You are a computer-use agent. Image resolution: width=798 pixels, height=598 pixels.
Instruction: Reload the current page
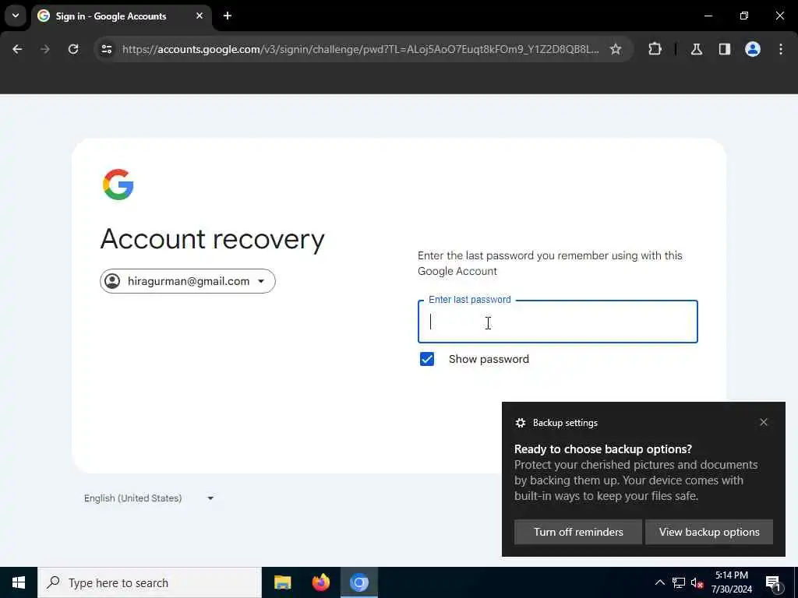click(x=73, y=49)
